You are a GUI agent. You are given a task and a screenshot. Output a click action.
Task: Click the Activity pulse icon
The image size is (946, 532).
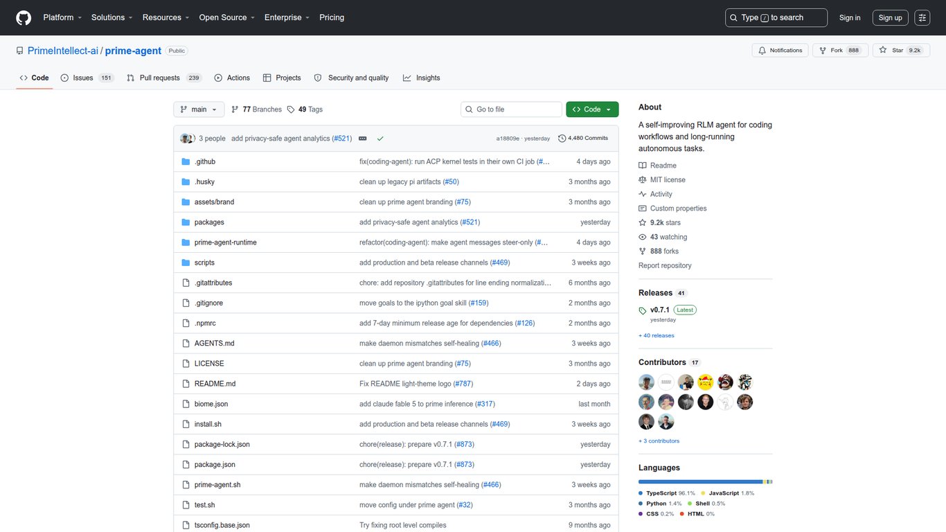click(643, 195)
